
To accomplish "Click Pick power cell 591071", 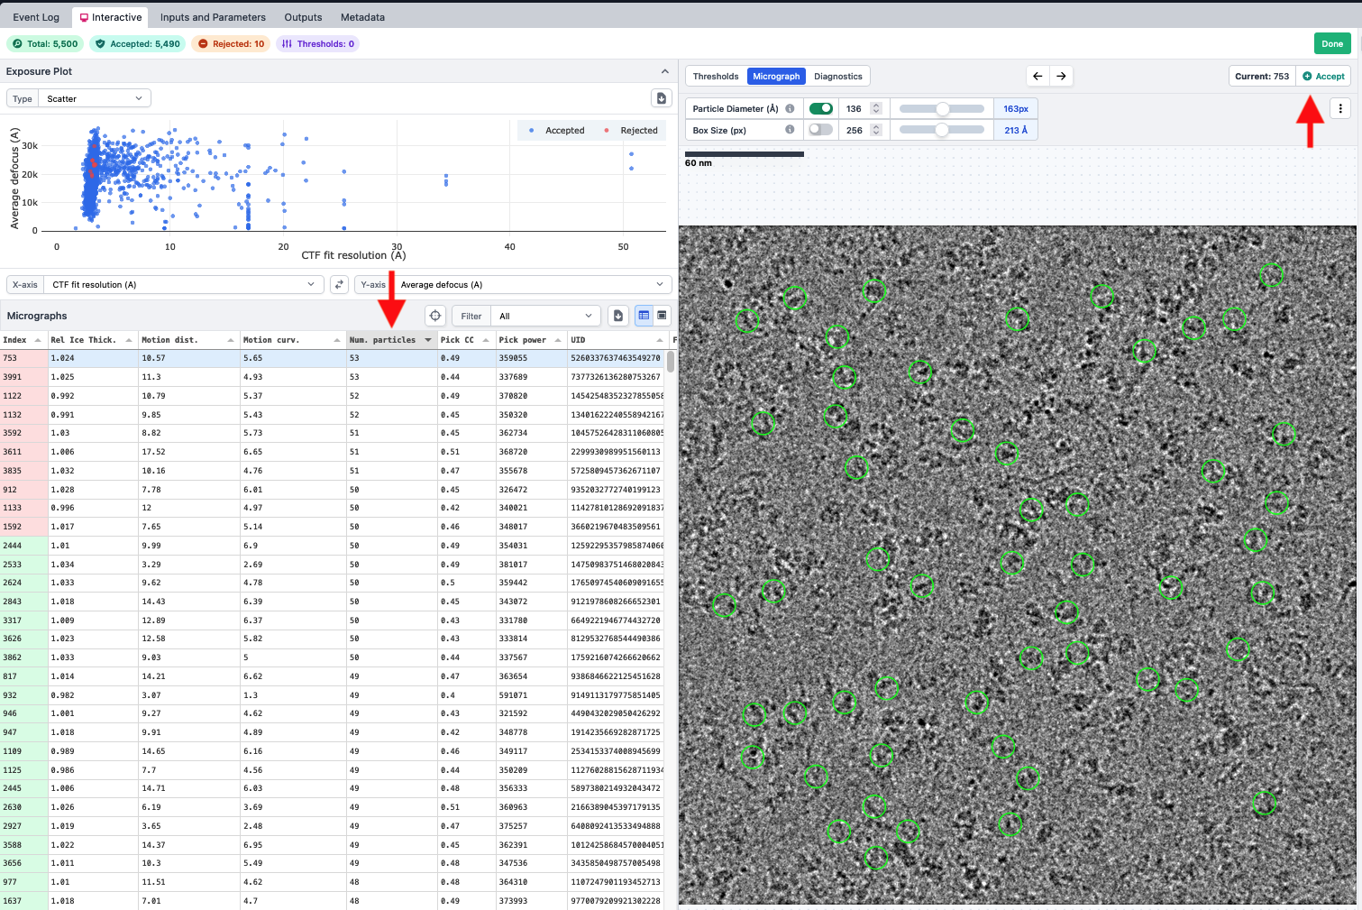I will [531, 695].
